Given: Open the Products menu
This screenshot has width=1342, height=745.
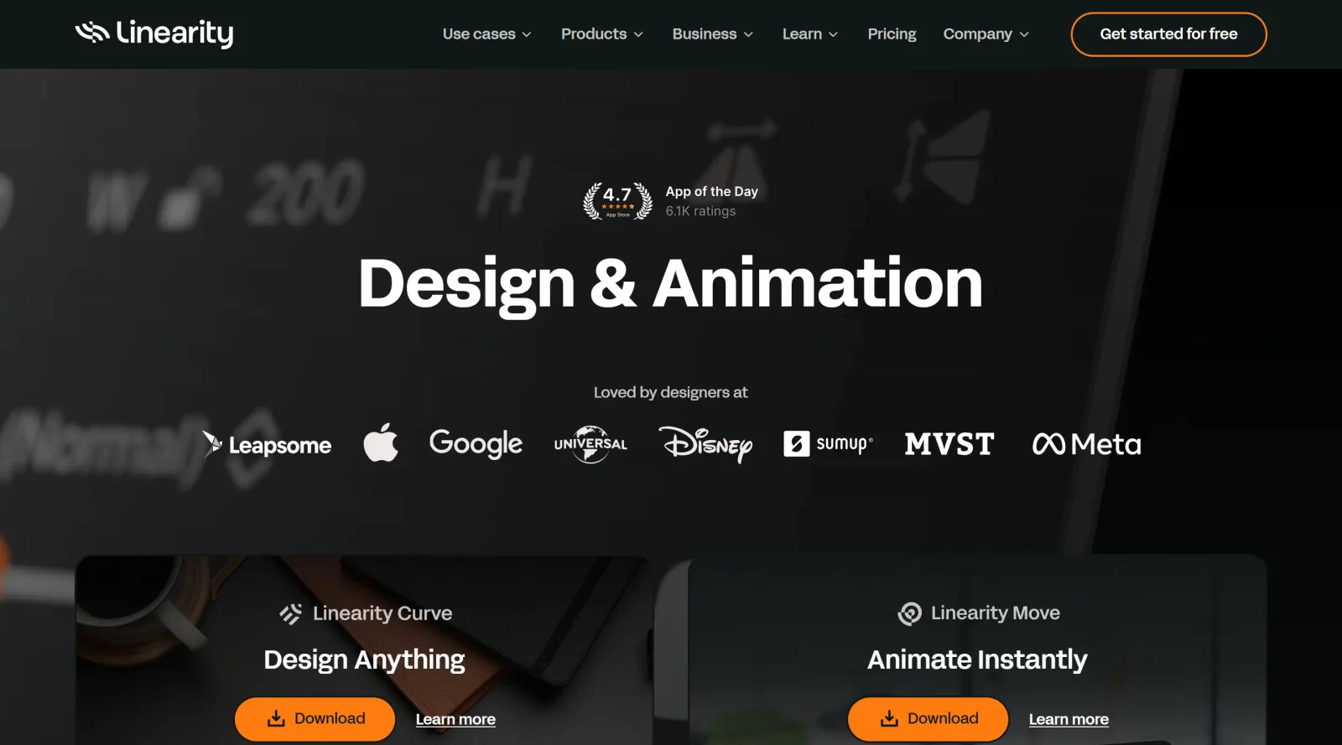Looking at the screenshot, I should pos(601,34).
